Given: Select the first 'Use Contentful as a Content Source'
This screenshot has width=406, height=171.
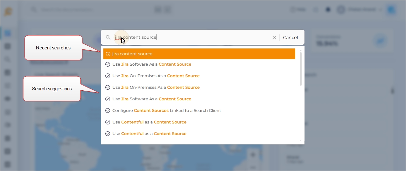Looking at the screenshot, I should (x=149, y=122).
